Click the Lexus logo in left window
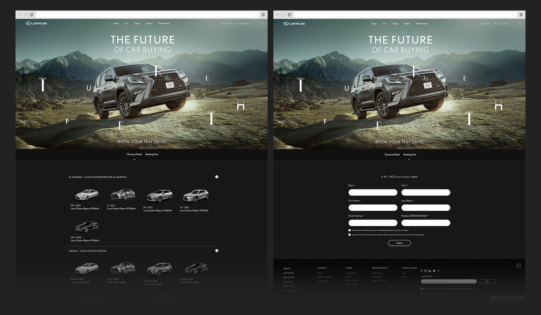This screenshot has height=315, width=541. [x=36, y=23]
